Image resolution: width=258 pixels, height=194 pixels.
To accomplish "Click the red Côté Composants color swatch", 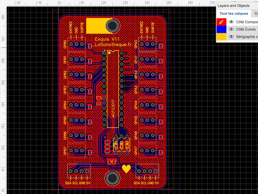I will click(x=221, y=22).
